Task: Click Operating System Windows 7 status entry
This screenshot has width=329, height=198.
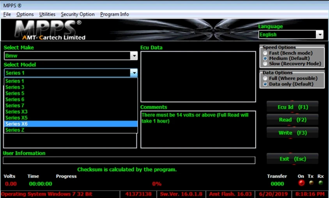Action: click(x=60, y=194)
